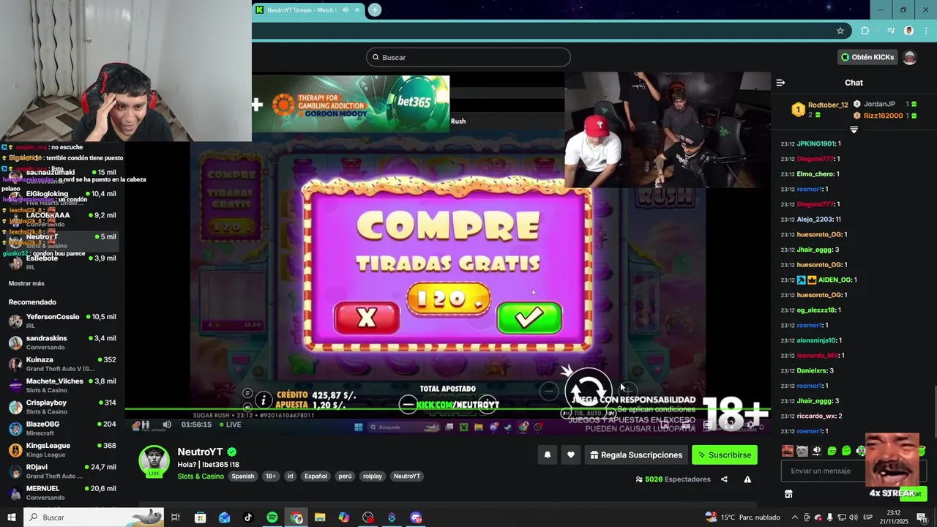
Task: Click the game info 'i' icon
Action: [264, 400]
